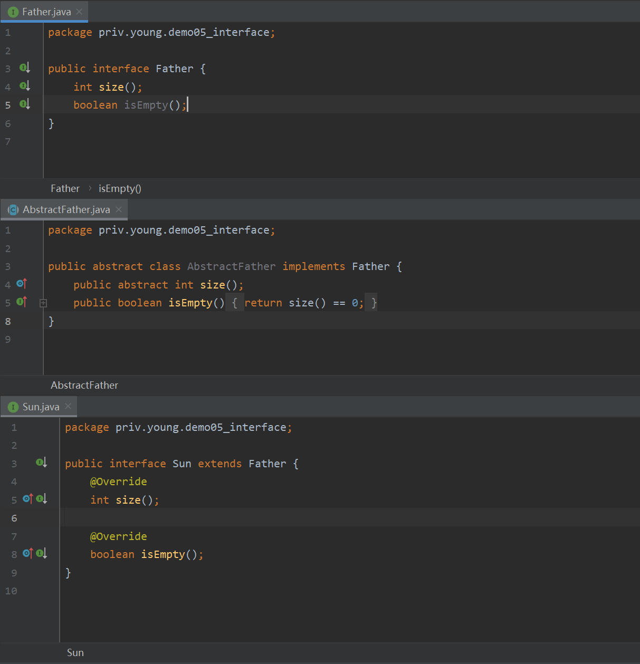Click the Father breadcrumb in the first editor
The height and width of the screenshot is (664, 640).
65,188
